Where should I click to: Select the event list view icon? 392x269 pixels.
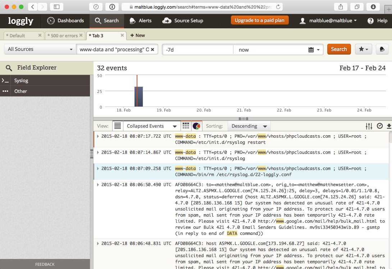(118, 126)
